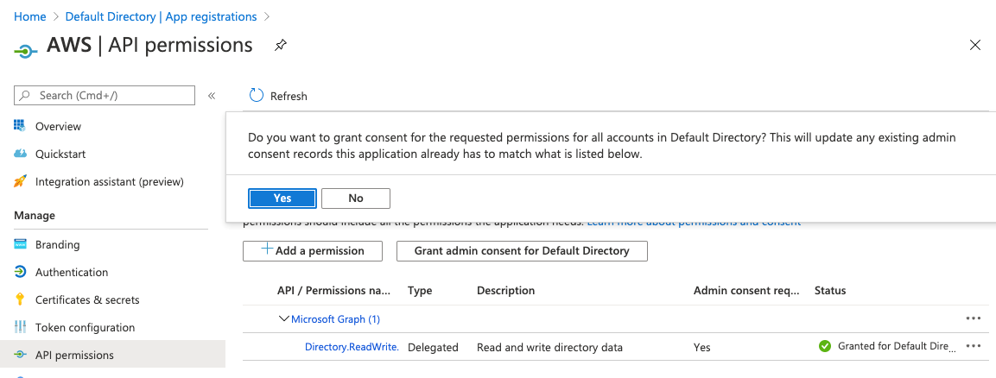The width and height of the screenshot is (996, 378).
Task: Click the admin consent Yes table cell
Action: coord(702,348)
